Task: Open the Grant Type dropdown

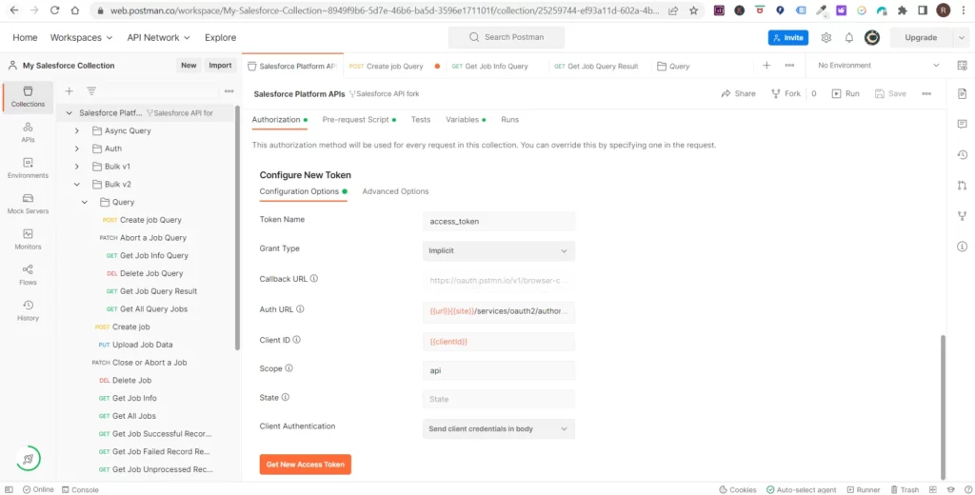Action: point(499,251)
